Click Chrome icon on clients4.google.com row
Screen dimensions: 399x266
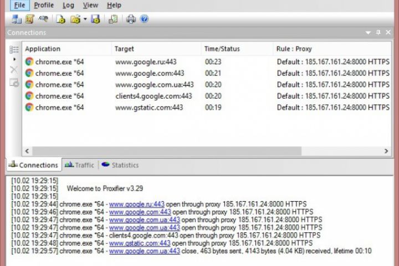click(x=29, y=96)
